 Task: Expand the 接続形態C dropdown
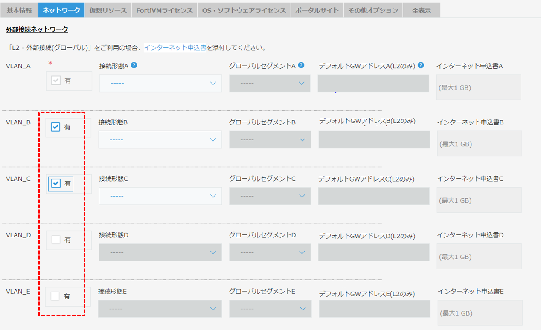click(160, 196)
